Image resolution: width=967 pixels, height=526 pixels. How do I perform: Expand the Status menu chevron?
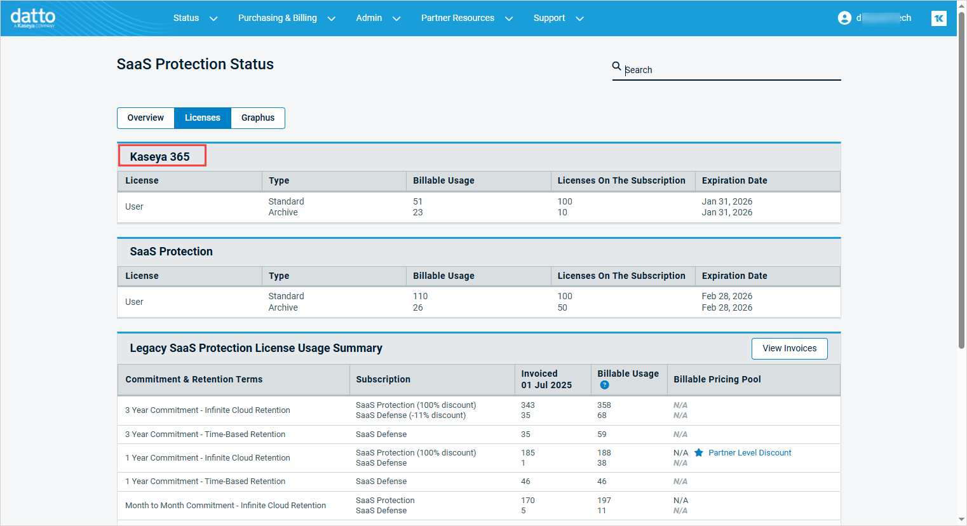[x=213, y=18]
